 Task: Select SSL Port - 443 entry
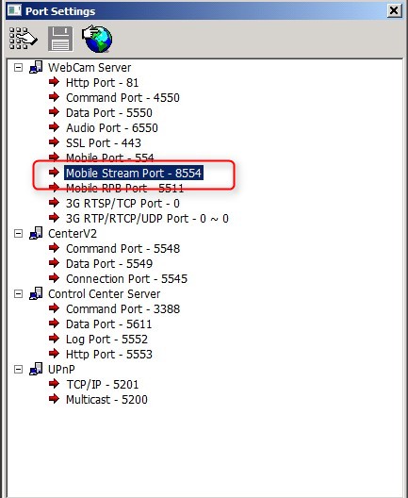(104, 143)
